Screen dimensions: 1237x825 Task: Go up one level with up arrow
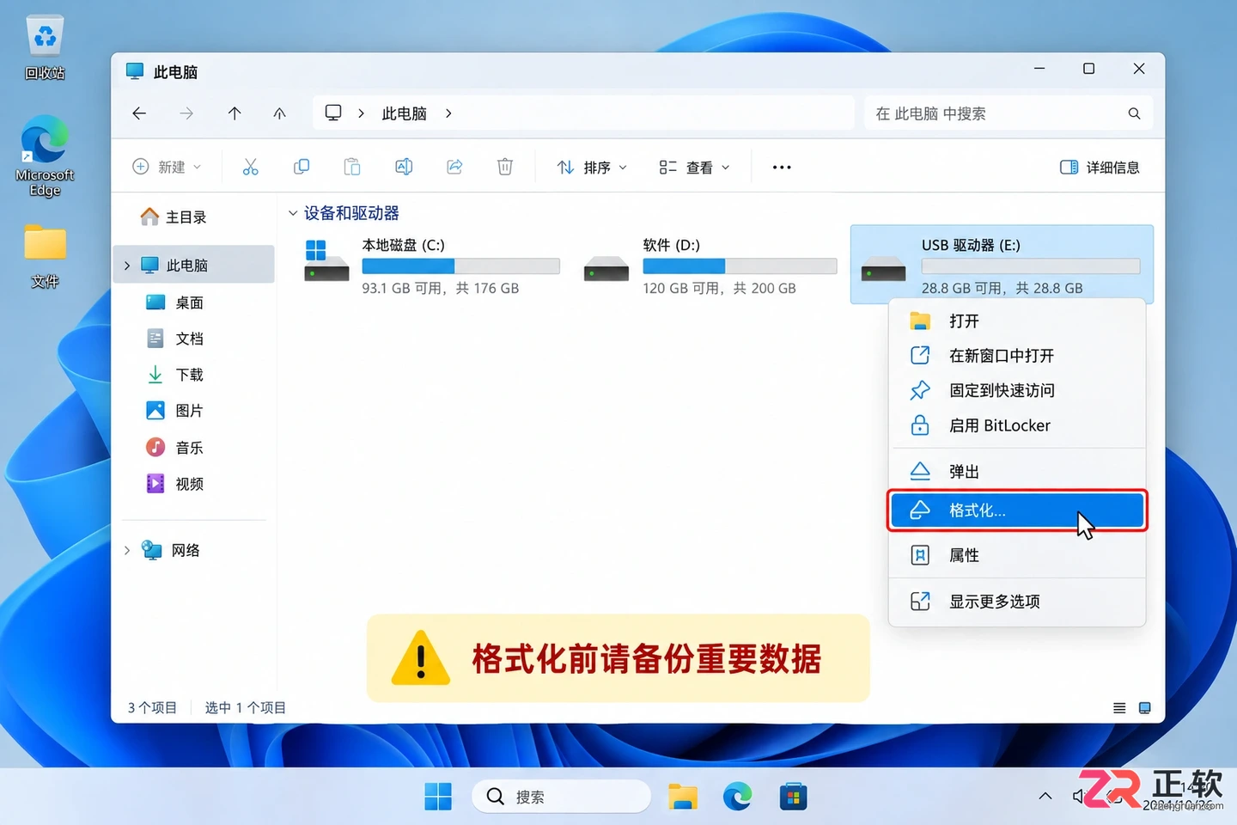235,113
